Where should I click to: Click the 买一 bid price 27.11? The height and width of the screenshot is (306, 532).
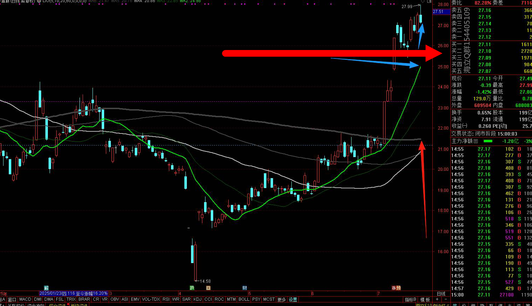(485, 44)
